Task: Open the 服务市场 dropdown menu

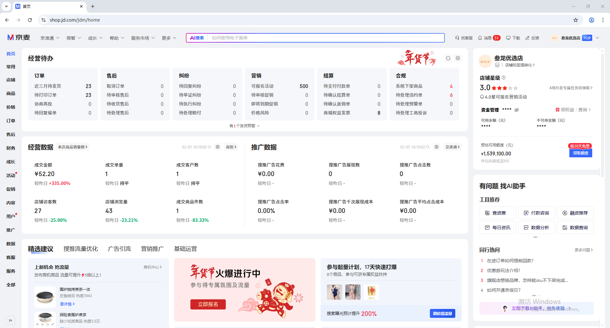Action: coord(143,38)
